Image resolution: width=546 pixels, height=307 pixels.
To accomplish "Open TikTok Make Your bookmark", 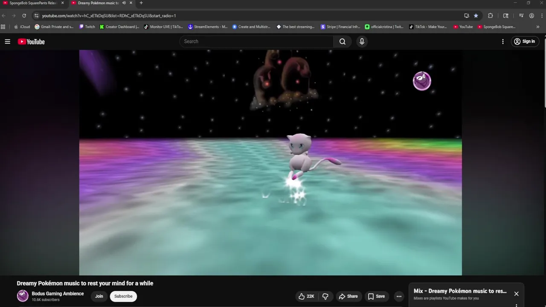I will (428, 27).
